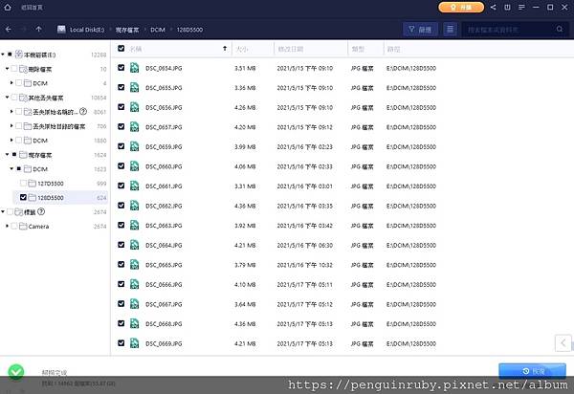Expand the DCIM node with 1880 items
Image resolution: width=574 pixels, height=394 pixels.
(11, 140)
